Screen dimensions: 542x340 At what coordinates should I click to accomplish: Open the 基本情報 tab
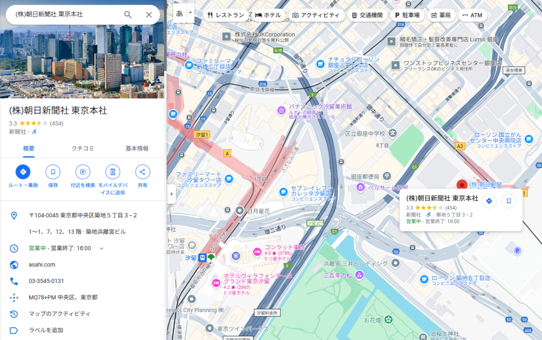137,149
